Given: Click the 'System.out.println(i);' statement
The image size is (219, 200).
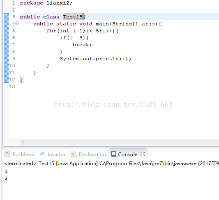Looking at the screenshot, I should (96, 59).
